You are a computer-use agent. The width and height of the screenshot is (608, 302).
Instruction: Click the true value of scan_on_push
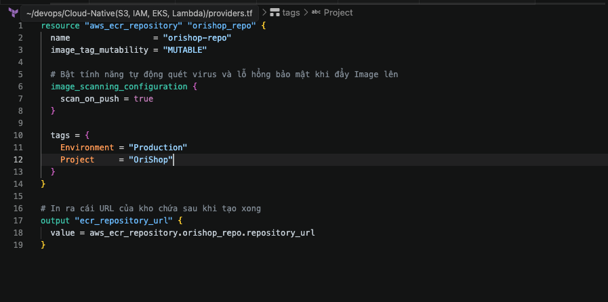pos(143,99)
